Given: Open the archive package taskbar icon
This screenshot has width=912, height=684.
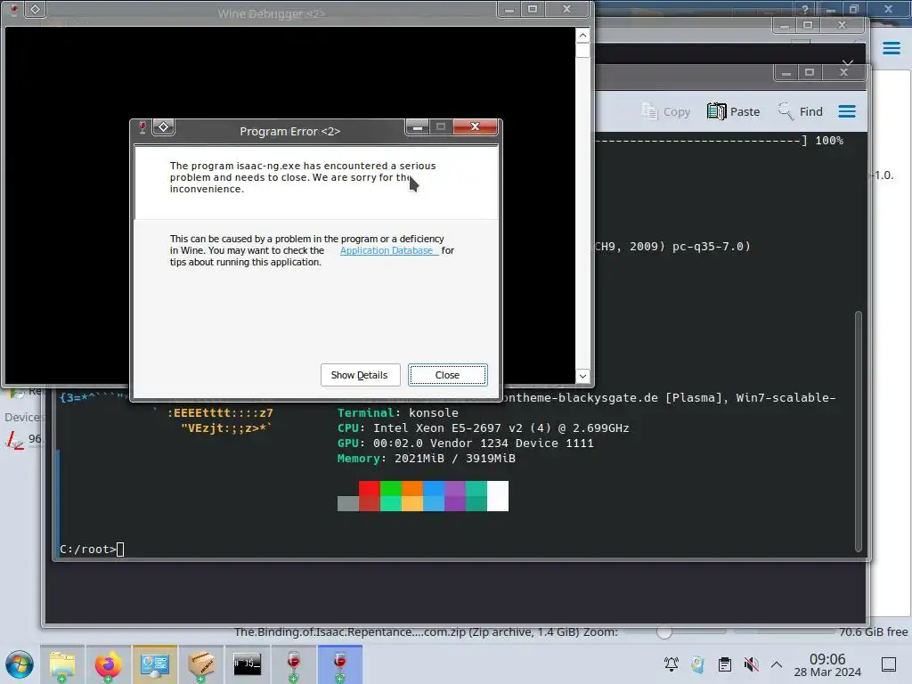Looking at the screenshot, I should point(200,664).
